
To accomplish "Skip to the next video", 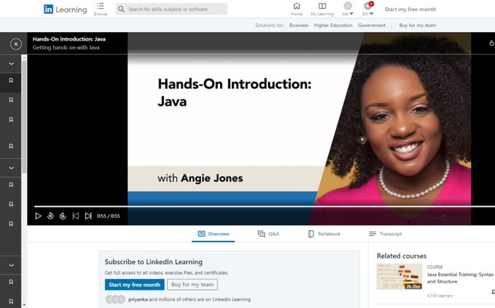I will pos(88,216).
